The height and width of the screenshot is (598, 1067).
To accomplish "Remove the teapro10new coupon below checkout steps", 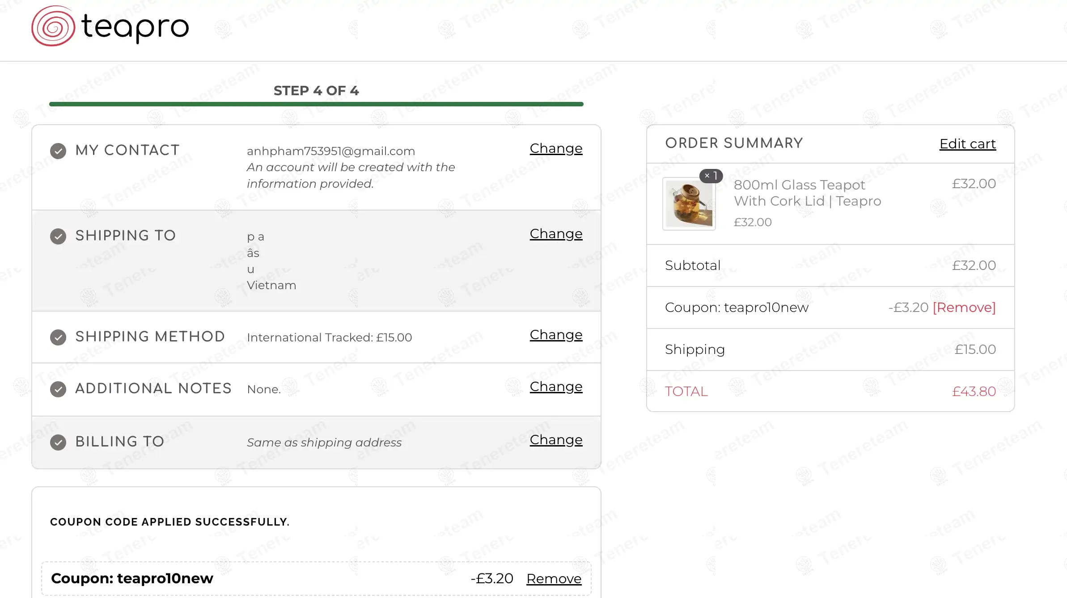I will click(554, 579).
